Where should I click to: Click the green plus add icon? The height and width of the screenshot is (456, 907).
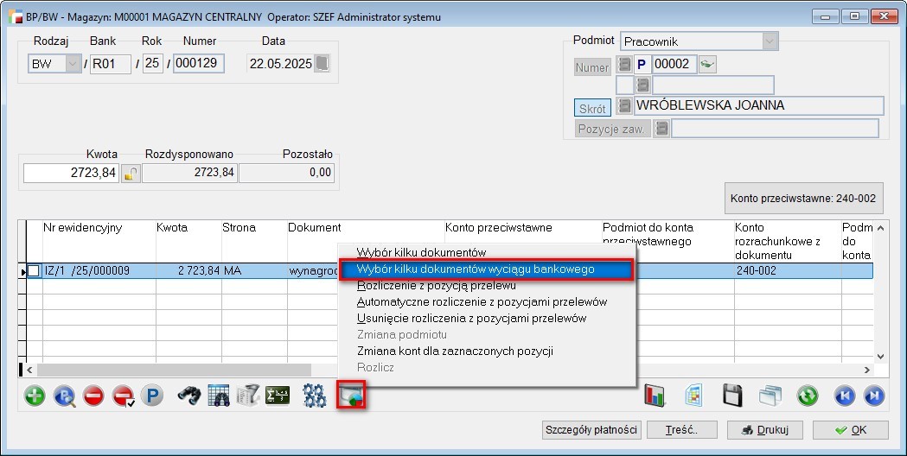35,396
